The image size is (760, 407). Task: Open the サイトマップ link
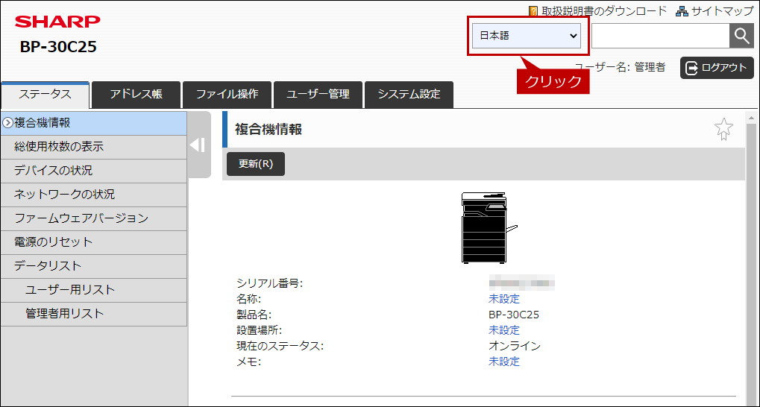coord(715,10)
